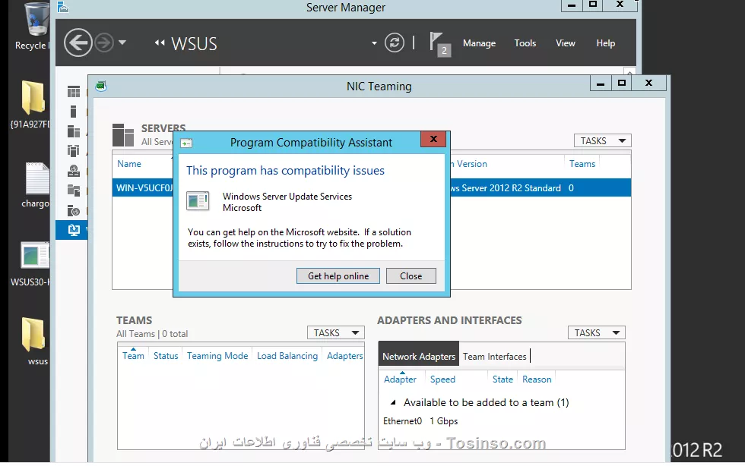745x466 pixels.
Task: Open navigation history dropdown beside forward arrow
Action: click(x=122, y=43)
